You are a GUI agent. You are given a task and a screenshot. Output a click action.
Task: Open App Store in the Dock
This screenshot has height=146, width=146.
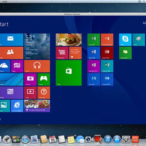117,139
